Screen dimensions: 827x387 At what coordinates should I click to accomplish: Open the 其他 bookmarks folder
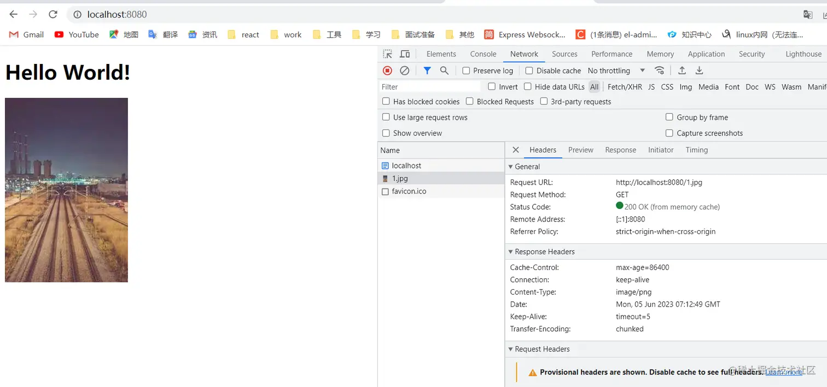point(459,34)
